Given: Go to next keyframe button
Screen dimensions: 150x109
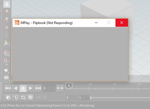Looking at the screenshot, I should 45,97.
